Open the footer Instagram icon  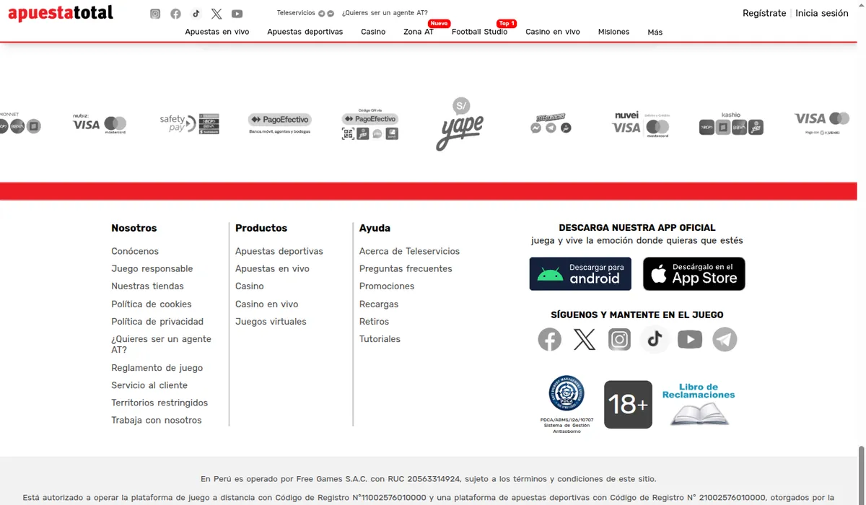coord(619,339)
